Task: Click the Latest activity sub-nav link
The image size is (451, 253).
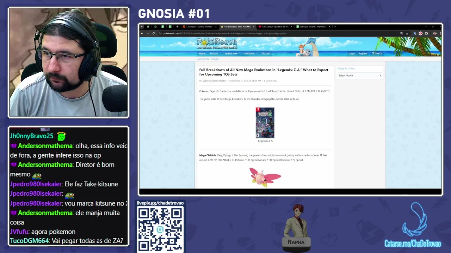Action: click(203, 59)
